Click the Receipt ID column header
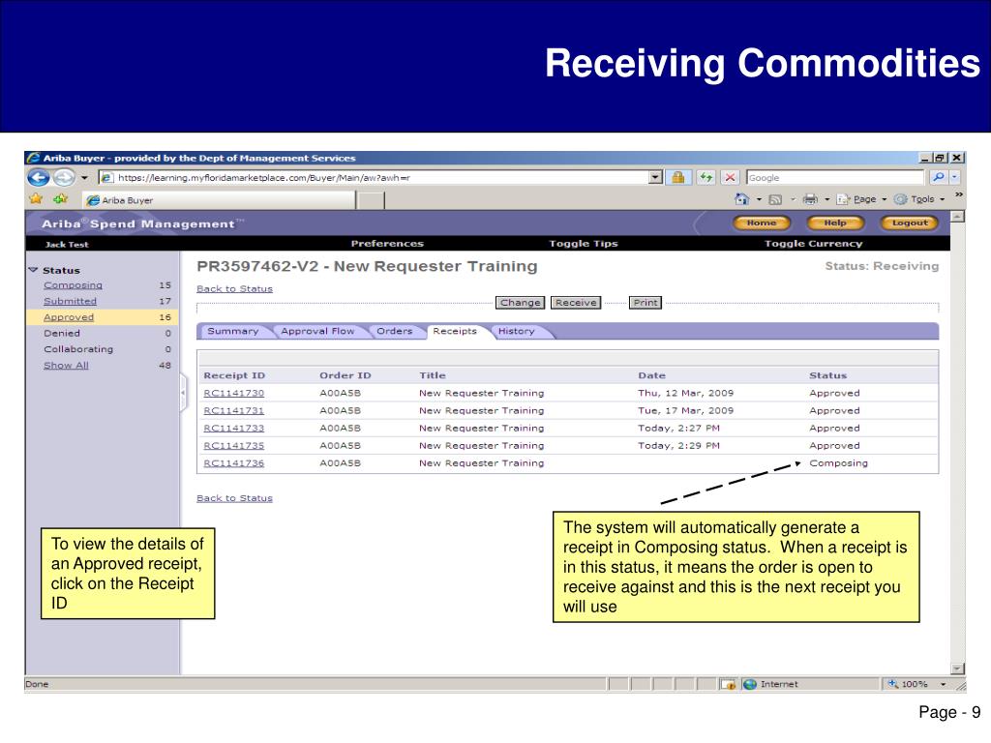The width and height of the screenshot is (991, 743). point(234,375)
